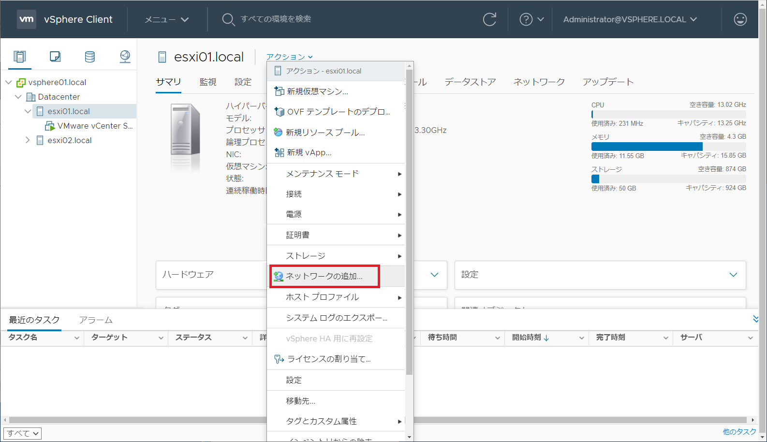Collapse recent tasks panel double chevron

[x=755, y=319]
